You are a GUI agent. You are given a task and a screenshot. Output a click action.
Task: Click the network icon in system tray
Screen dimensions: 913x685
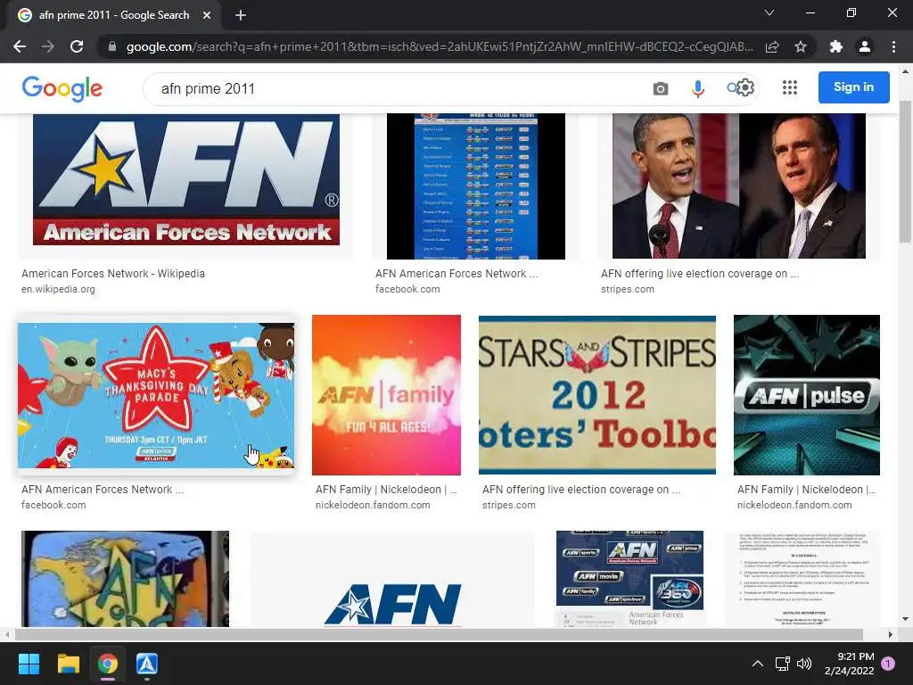[782, 664]
